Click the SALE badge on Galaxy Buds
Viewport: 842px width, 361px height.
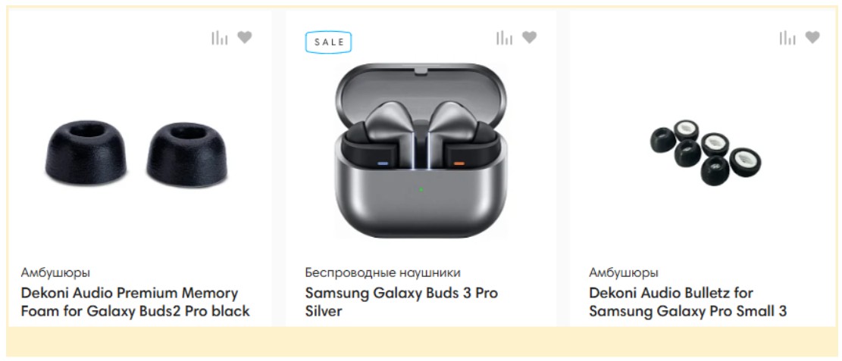[x=329, y=42]
